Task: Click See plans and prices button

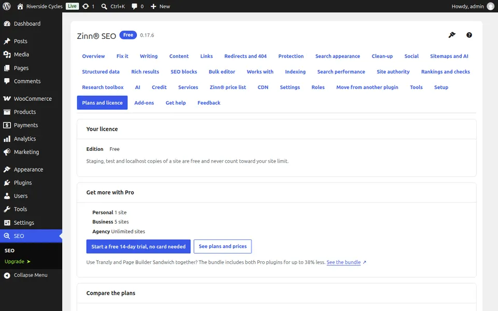Action: (223, 247)
